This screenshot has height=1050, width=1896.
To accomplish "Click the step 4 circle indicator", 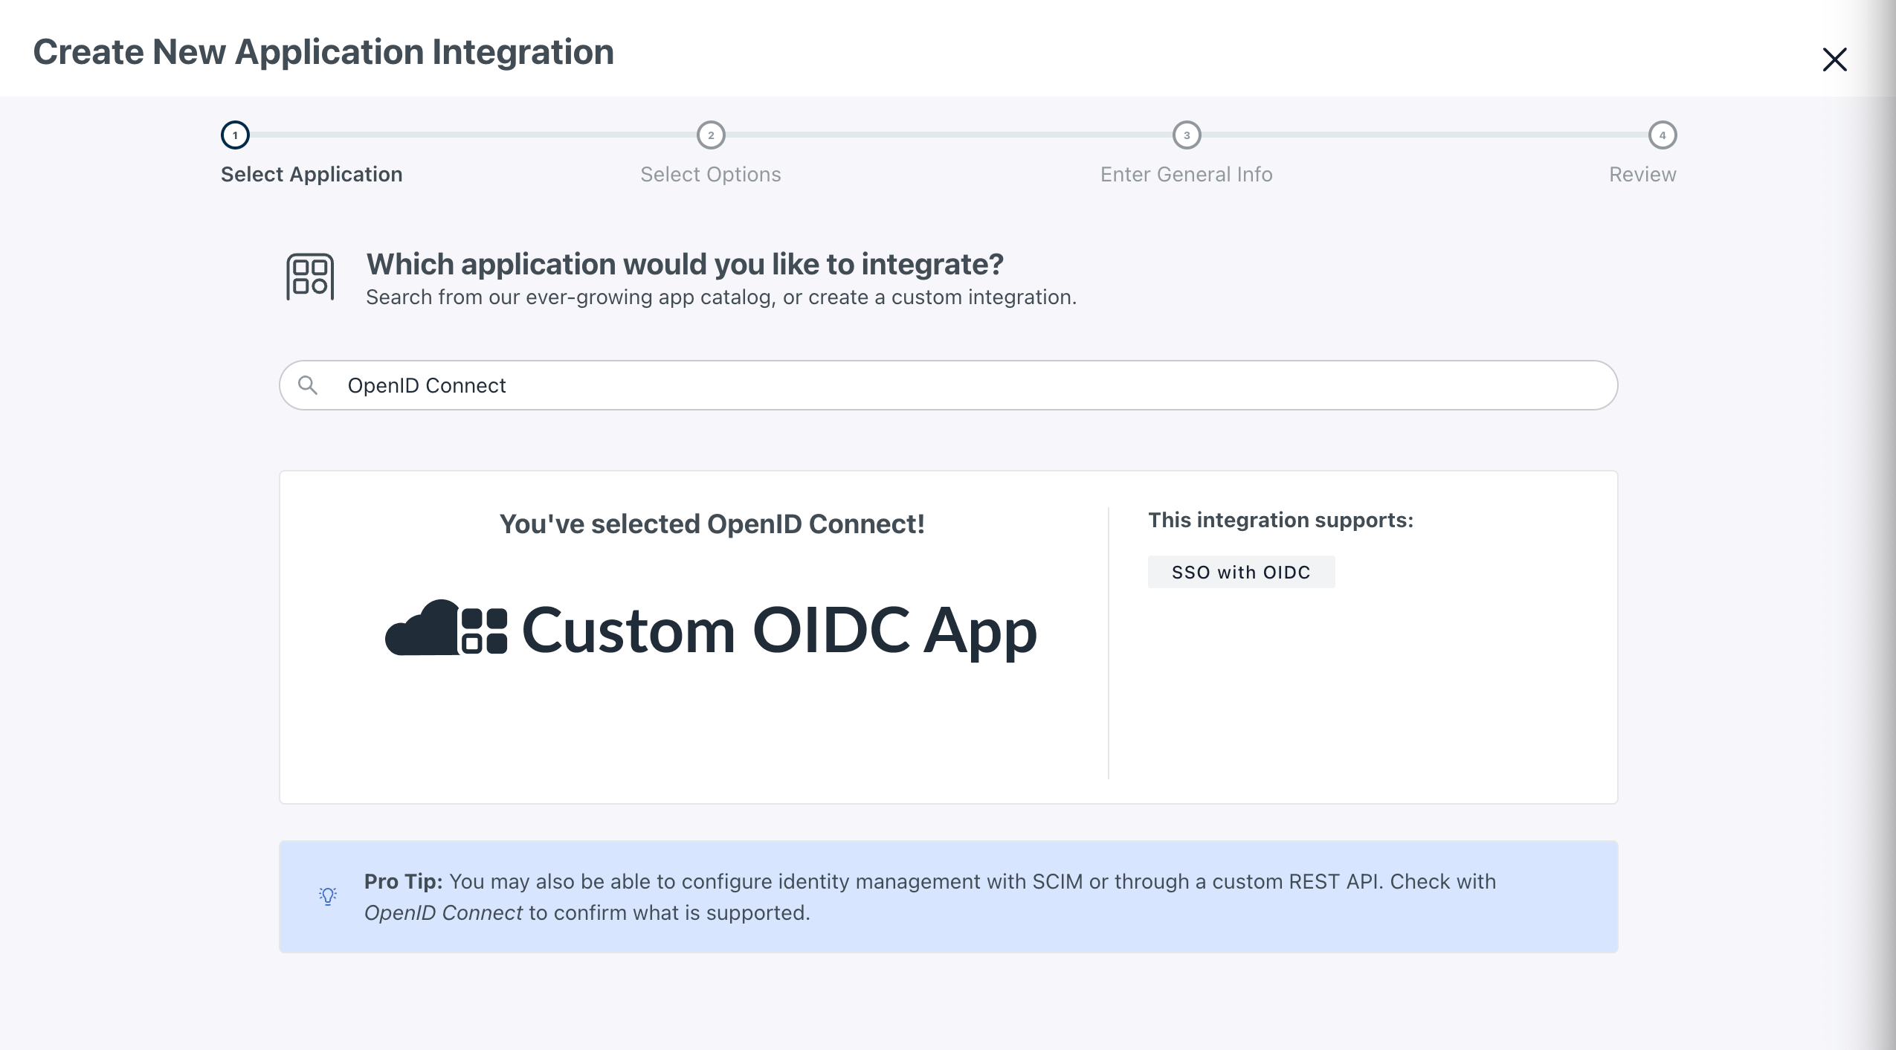I will click(x=1662, y=135).
